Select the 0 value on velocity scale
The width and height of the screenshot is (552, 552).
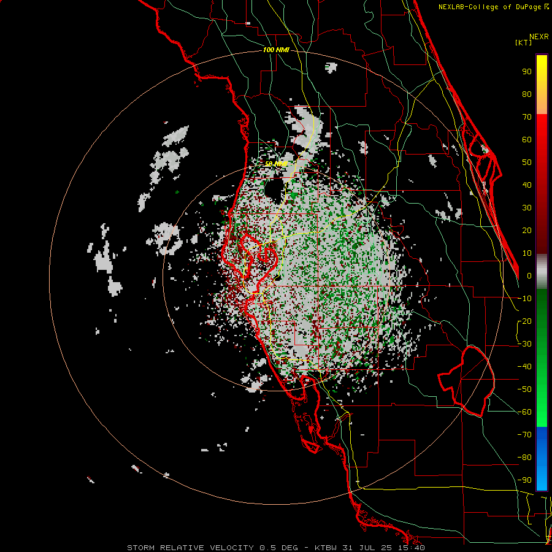click(529, 275)
